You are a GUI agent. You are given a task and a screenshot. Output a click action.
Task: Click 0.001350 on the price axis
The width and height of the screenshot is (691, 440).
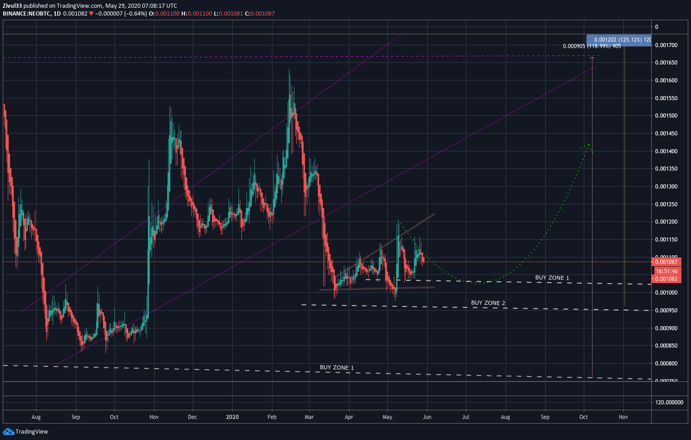666,169
